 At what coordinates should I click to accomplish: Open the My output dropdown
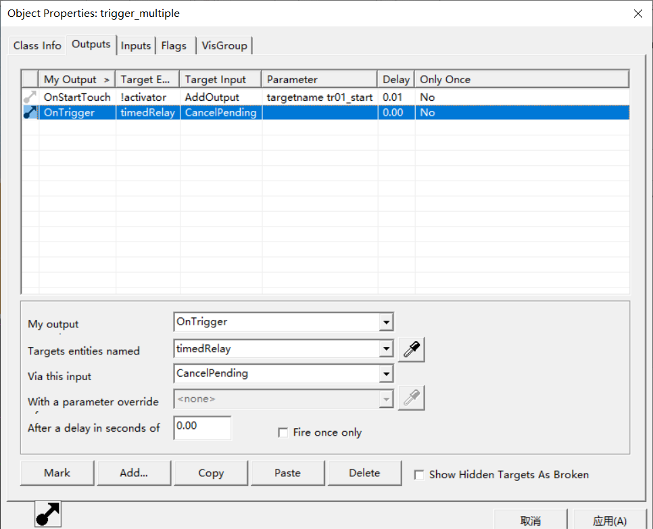click(387, 322)
